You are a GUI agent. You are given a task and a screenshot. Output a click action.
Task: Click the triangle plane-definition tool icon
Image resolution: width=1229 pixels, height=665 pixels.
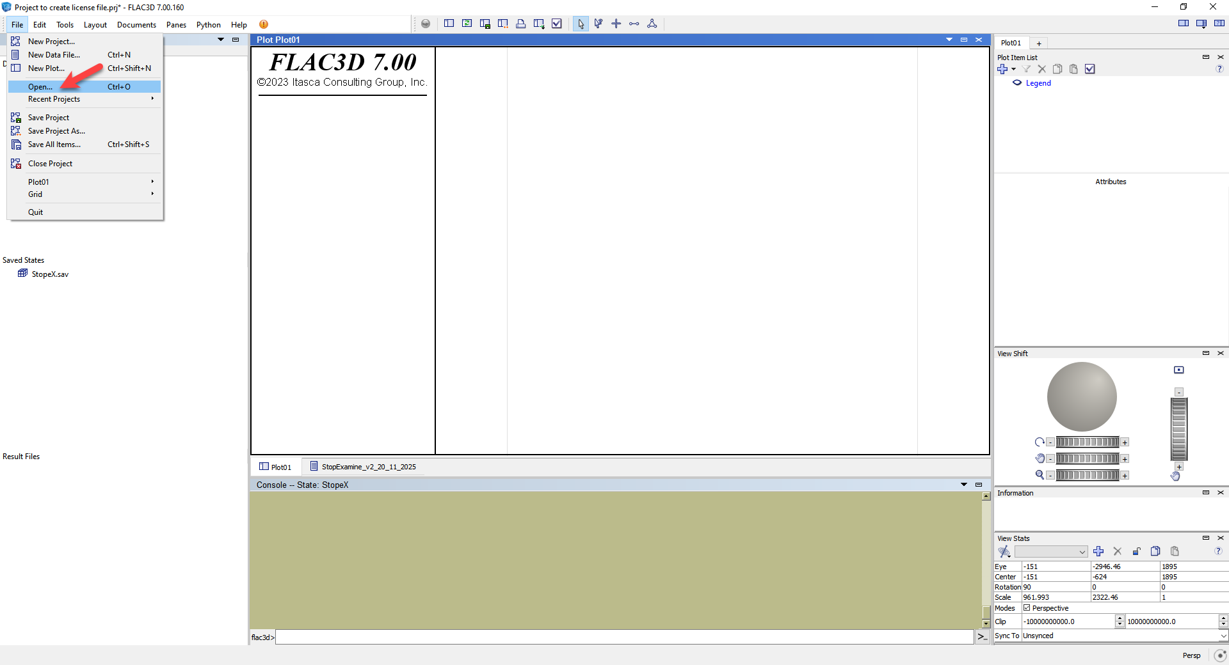point(652,24)
